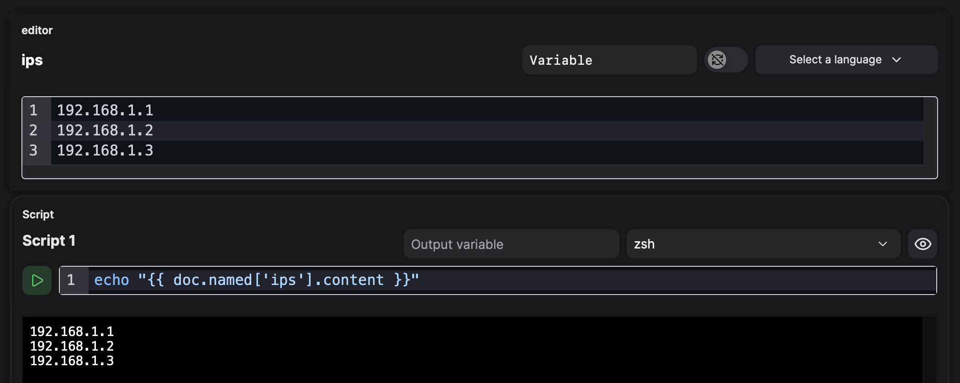Place cursor on editor line 192.168.1.1

[105, 110]
